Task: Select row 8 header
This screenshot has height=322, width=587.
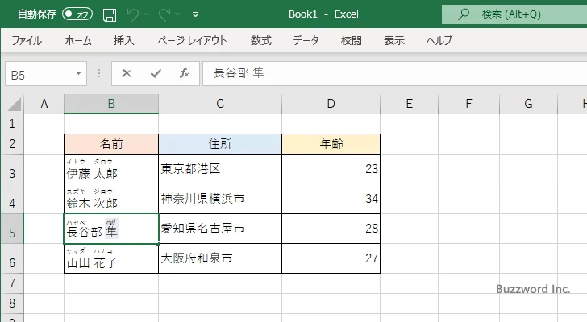Action: click(x=12, y=303)
